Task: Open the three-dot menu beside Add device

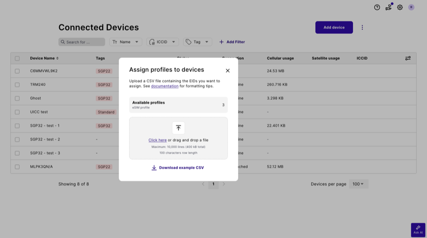Action: click(x=362, y=27)
